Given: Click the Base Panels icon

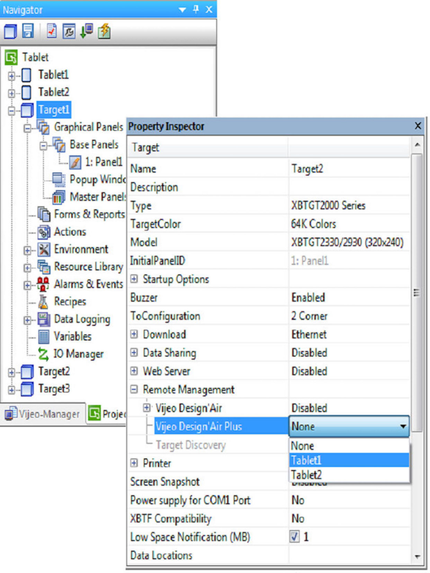Looking at the screenshot, I should point(59,144).
